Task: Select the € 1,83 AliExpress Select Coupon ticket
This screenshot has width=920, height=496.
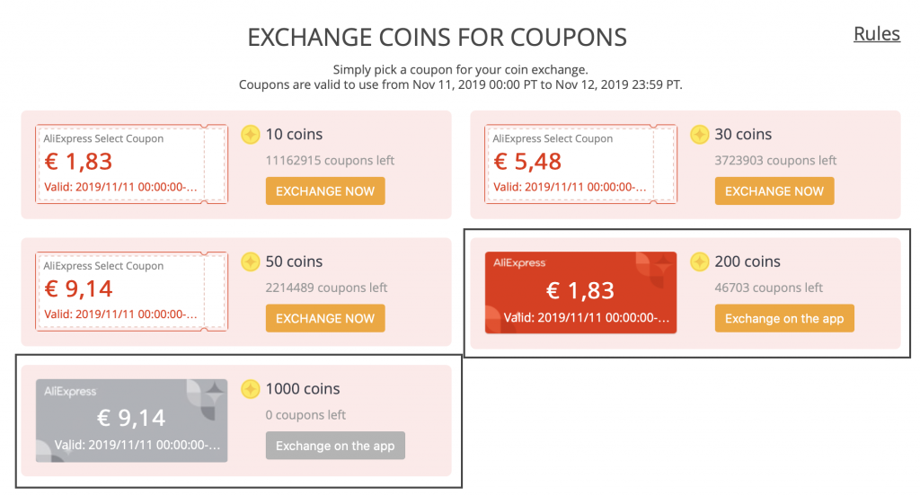Action: (131, 164)
